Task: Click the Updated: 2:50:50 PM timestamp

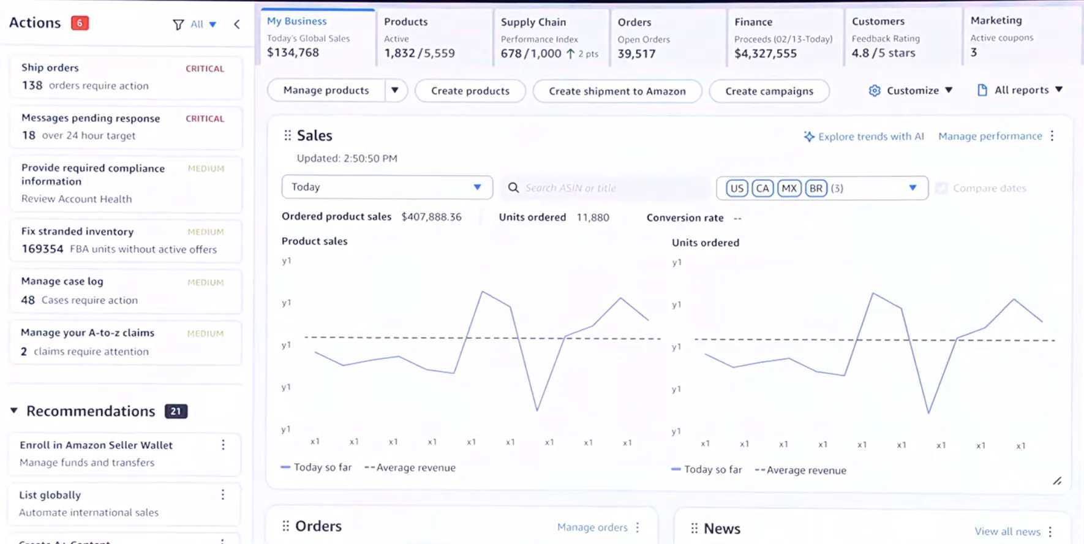Action: [x=347, y=158]
